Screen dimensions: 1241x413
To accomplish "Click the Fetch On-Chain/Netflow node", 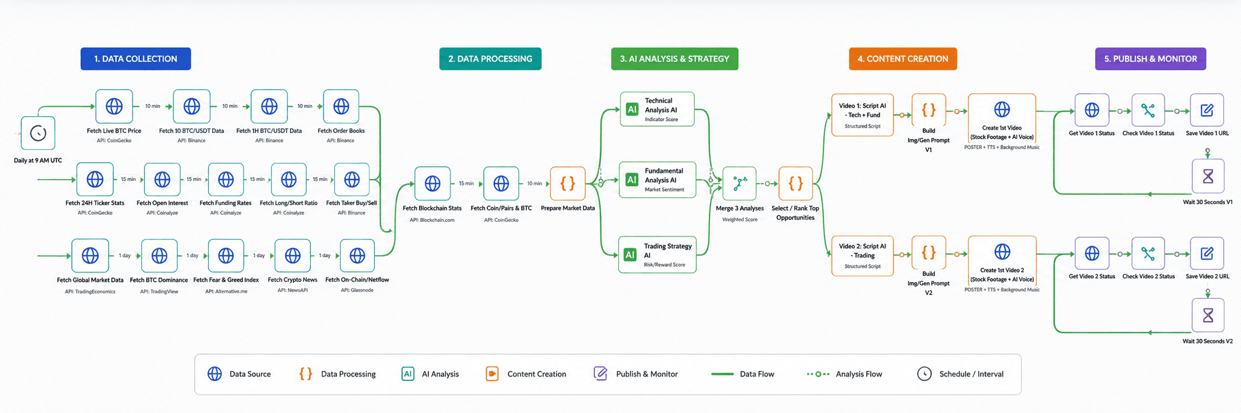I will pos(357,256).
